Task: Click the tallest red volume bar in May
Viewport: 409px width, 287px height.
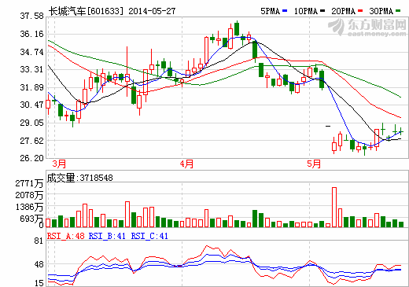Action: (334, 207)
